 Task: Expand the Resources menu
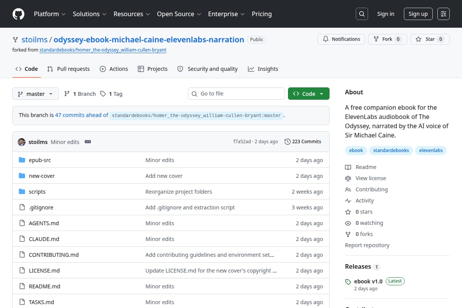click(131, 14)
